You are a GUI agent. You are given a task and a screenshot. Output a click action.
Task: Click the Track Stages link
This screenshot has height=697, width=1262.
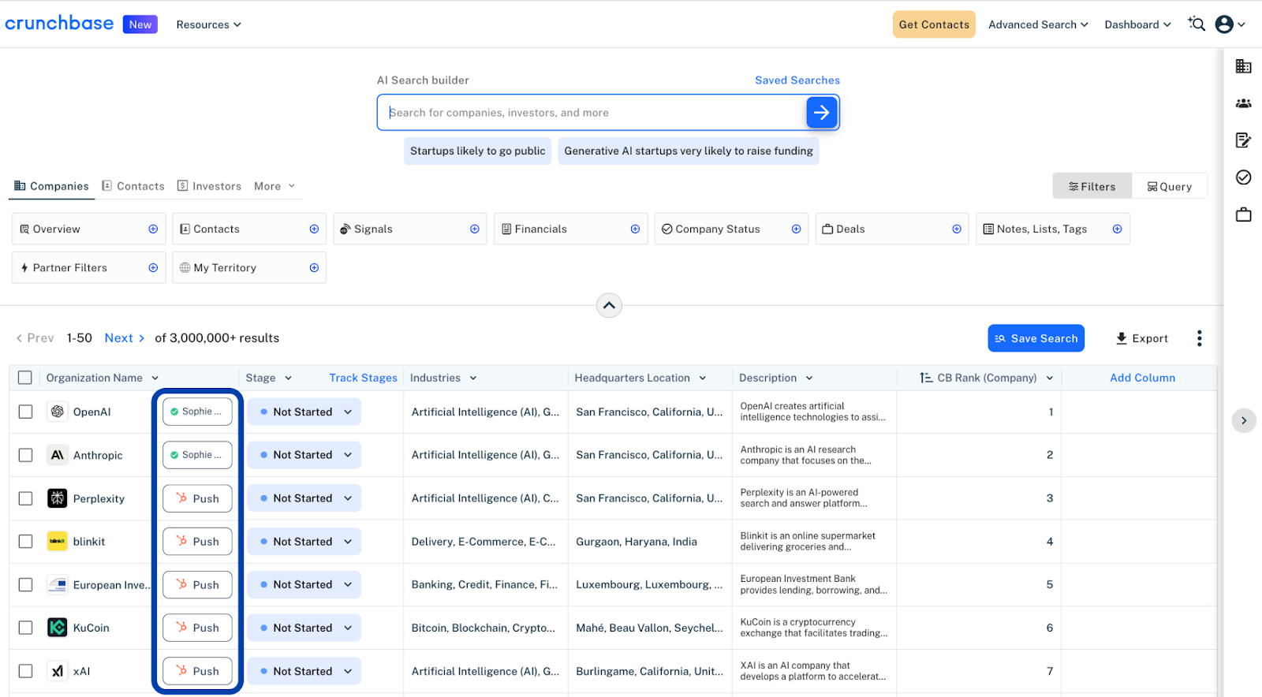click(364, 378)
